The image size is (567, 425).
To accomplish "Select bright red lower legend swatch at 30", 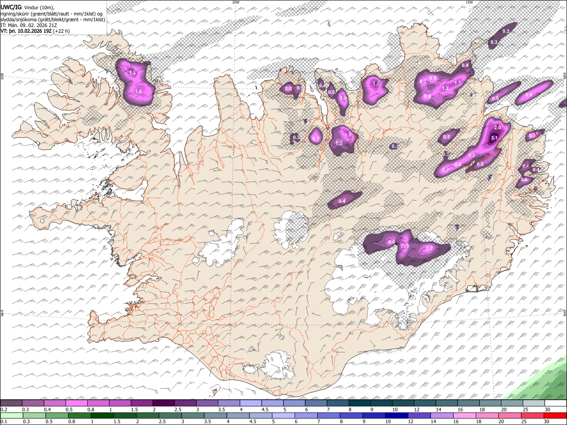I will click(x=555, y=415).
